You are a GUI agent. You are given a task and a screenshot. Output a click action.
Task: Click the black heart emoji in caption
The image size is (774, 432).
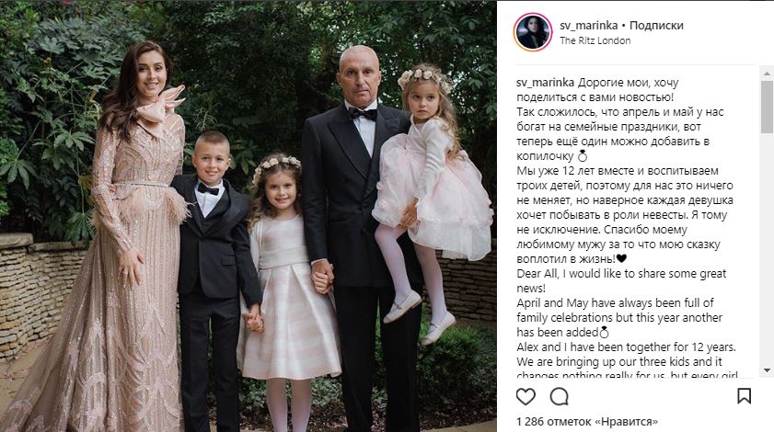tap(621, 258)
